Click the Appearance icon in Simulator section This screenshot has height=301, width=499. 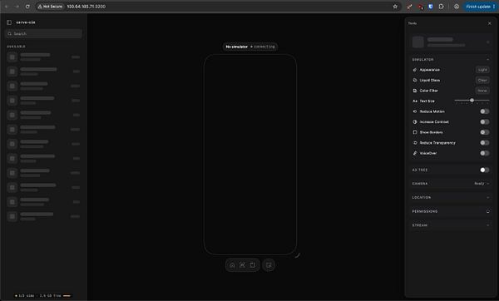point(415,70)
